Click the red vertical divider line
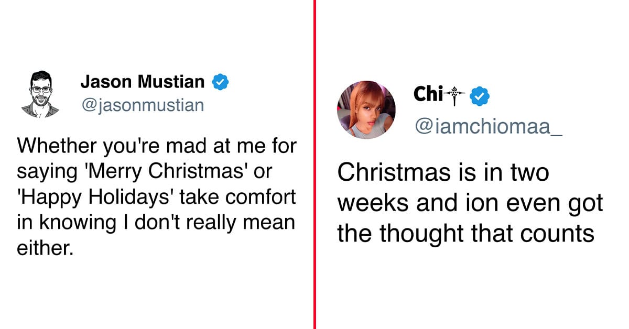The width and height of the screenshot is (629, 329). pos(316,165)
